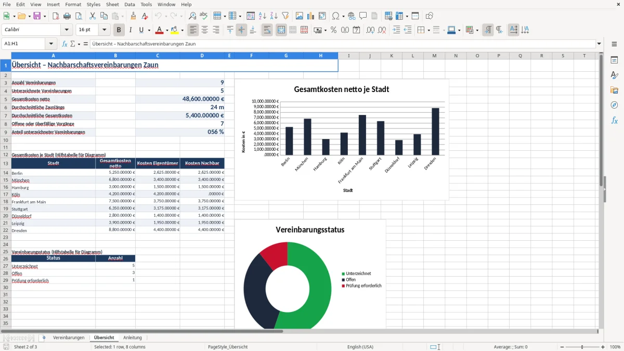This screenshot has width=624, height=351.
Task: Open the font color dropdown arrow
Action: (x=166, y=30)
